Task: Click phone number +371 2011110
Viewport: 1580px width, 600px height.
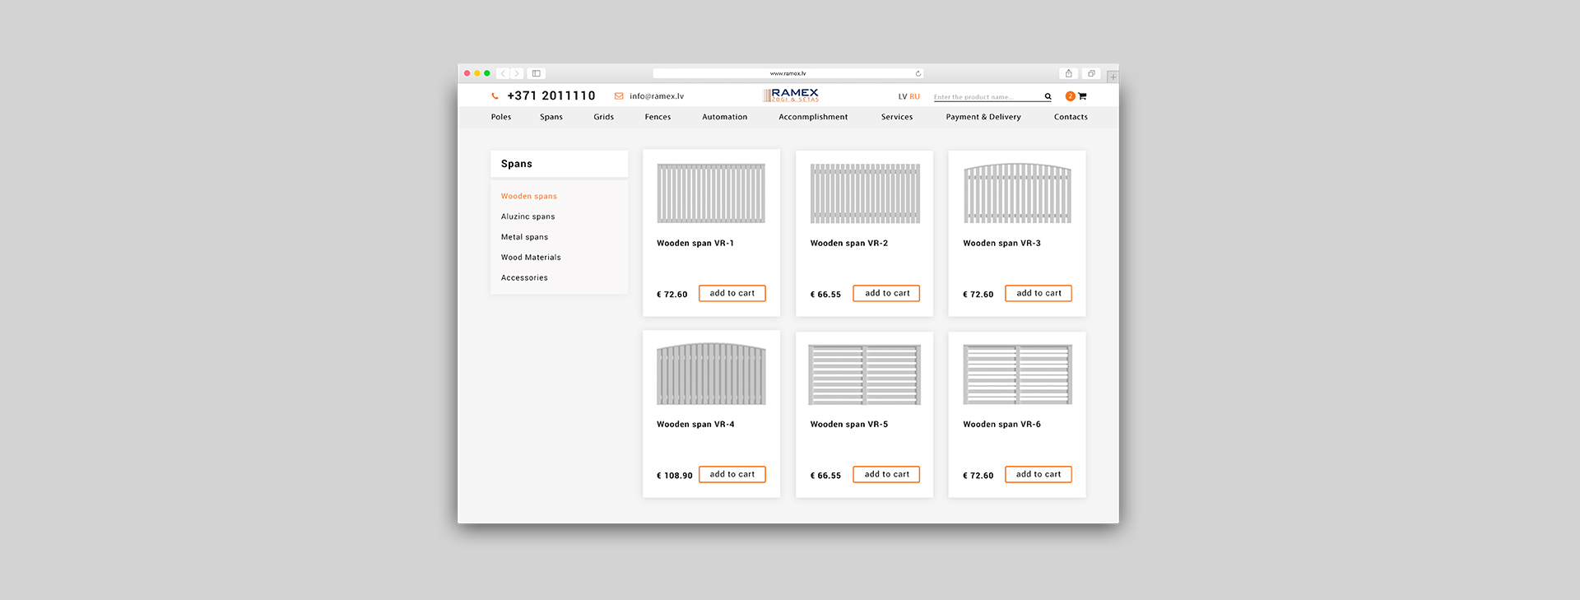Action: 551,96
